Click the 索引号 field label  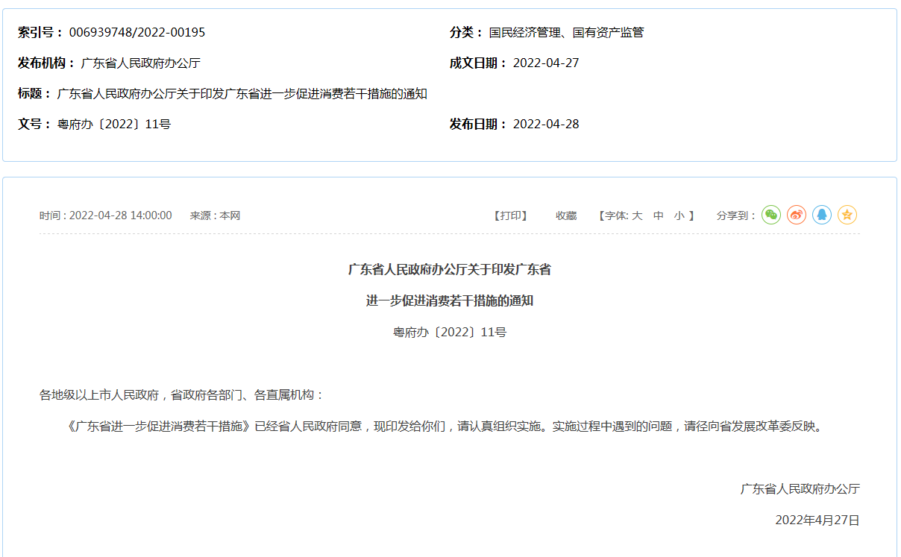click(40, 32)
